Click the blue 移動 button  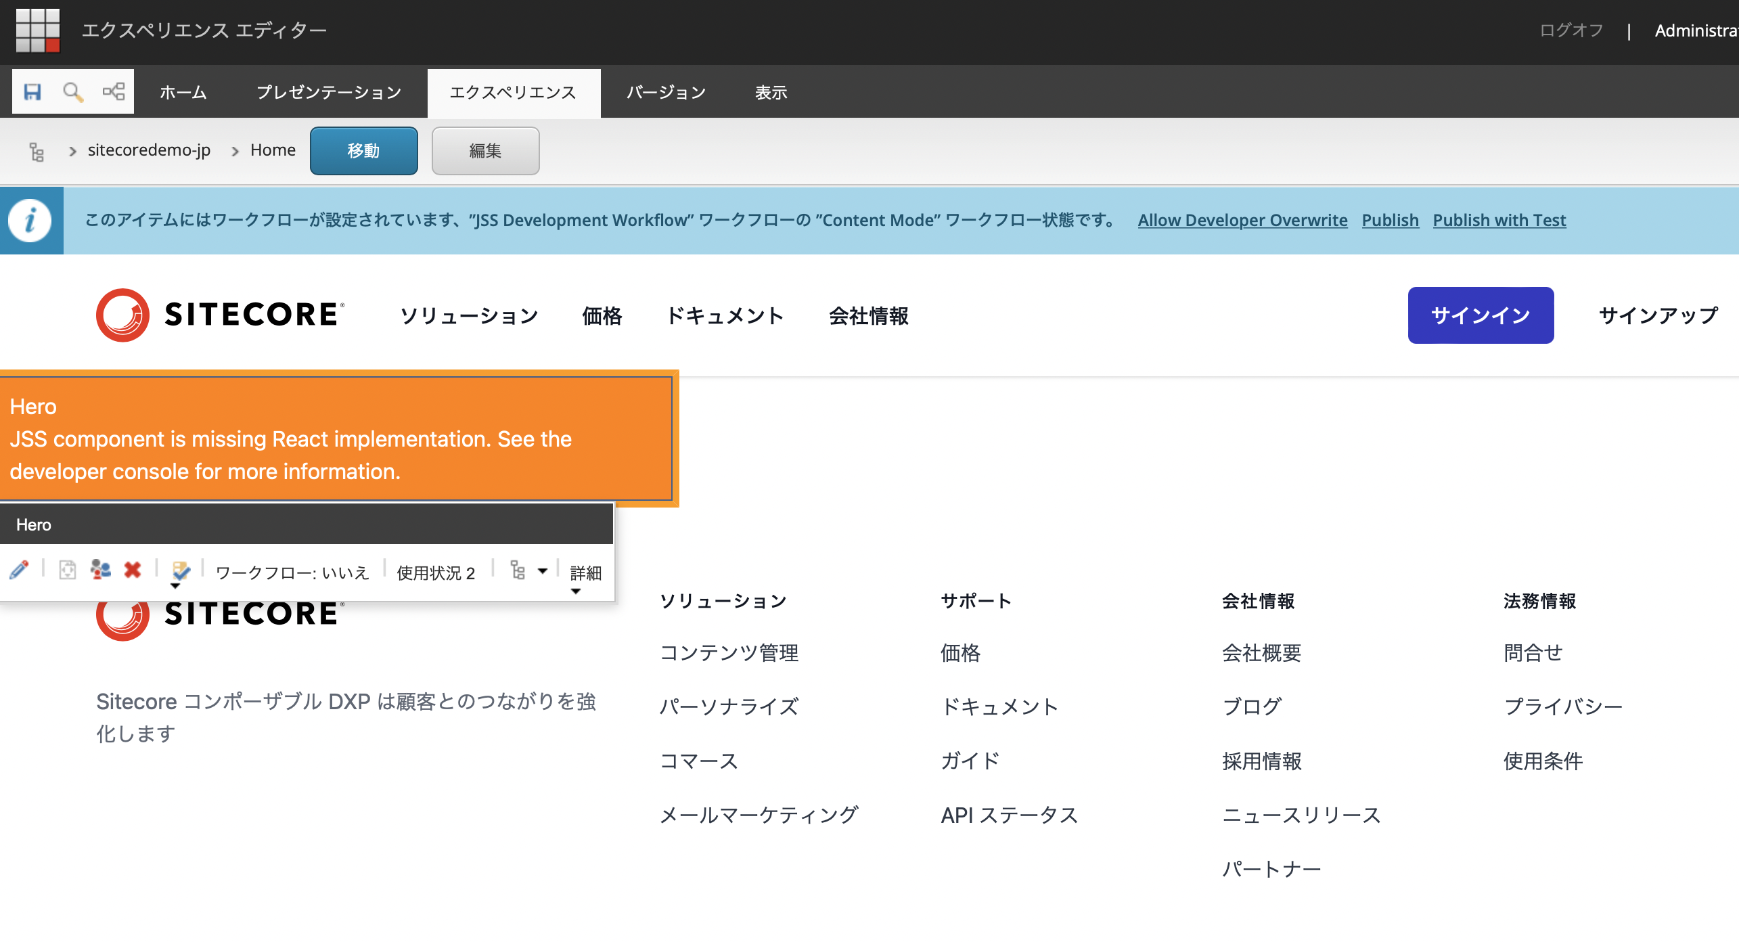point(364,151)
